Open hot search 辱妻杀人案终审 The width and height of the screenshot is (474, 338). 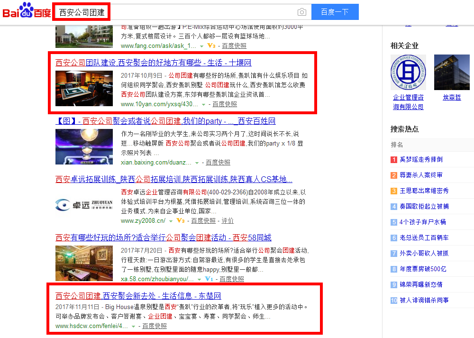point(421,175)
